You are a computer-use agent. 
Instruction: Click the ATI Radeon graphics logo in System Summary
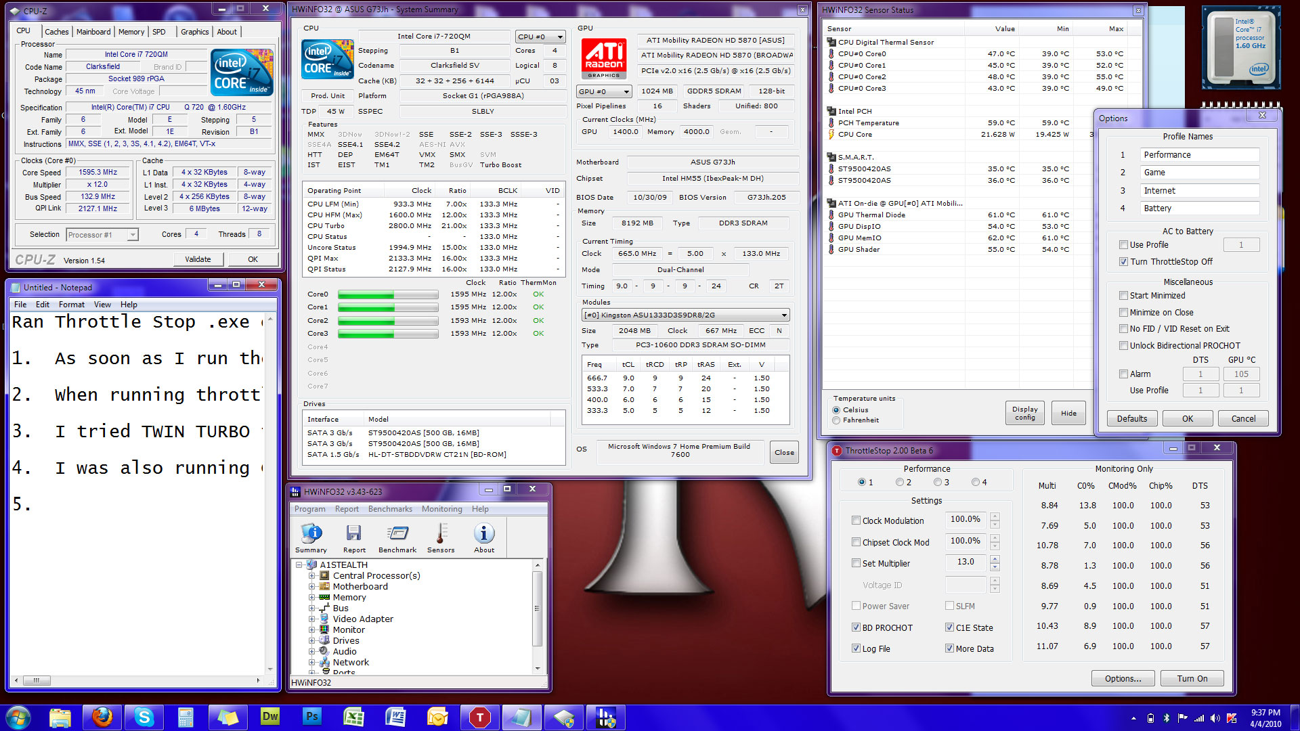pyautogui.click(x=603, y=59)
